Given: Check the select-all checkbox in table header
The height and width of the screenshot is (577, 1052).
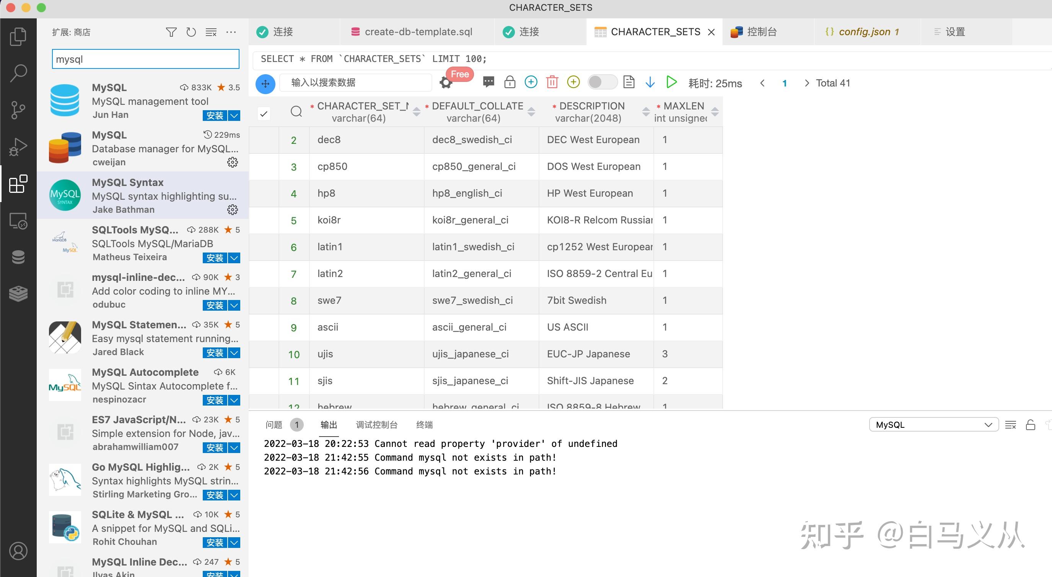Looking at the screenshot, I should [x=264, y=114].
